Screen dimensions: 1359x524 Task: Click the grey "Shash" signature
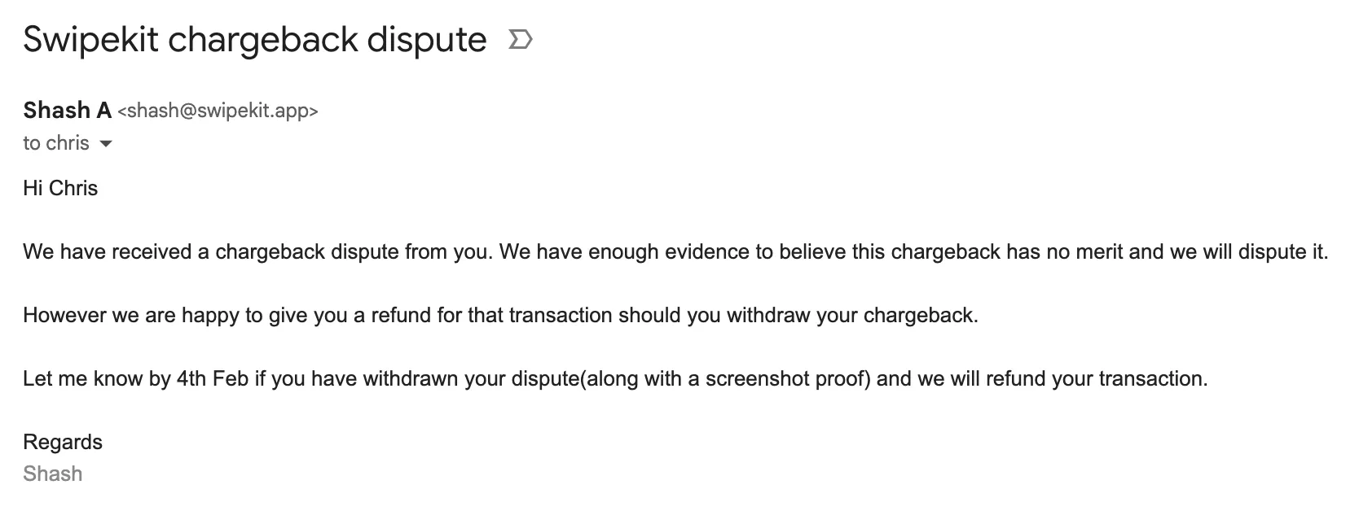tap(53, 474)
